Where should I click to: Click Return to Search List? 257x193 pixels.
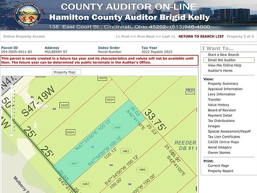pos(201,37)
